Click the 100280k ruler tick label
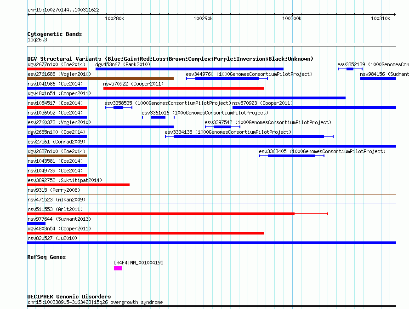409x309 pixels. [114, 18]
